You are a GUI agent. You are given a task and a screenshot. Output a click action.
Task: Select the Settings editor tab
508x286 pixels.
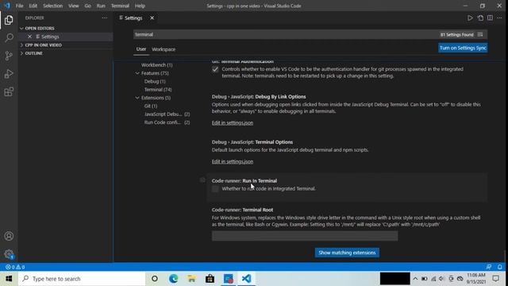click(134, 17)
